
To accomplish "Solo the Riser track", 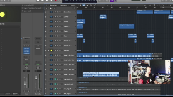I will point(57,36).
